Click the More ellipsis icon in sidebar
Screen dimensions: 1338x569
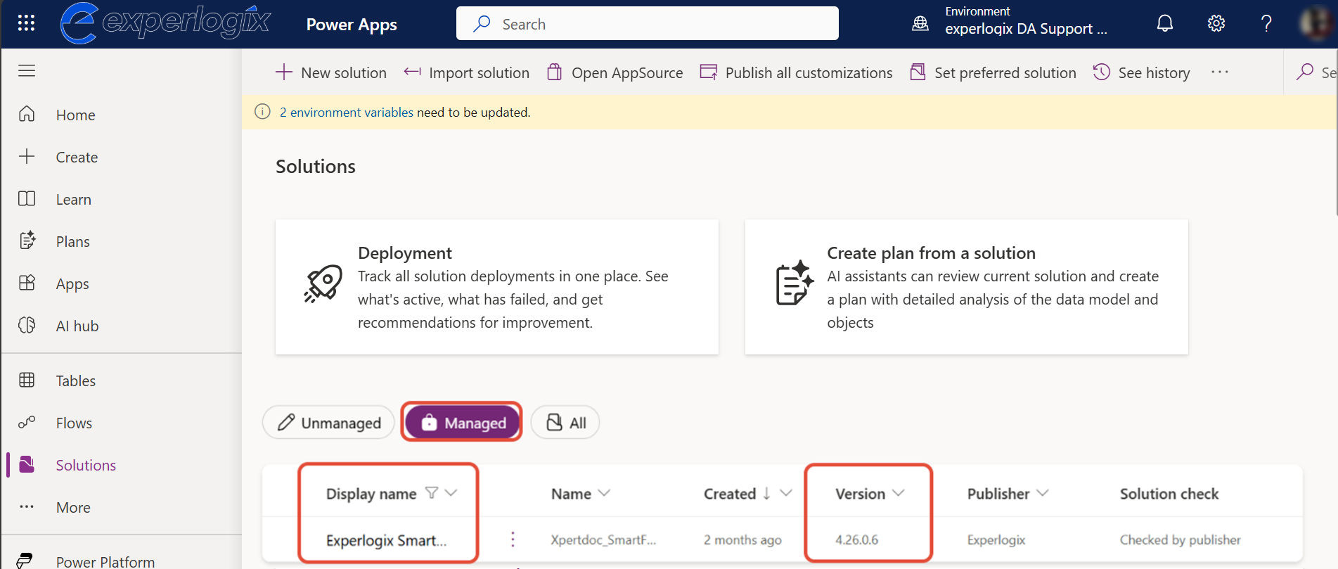27,506
